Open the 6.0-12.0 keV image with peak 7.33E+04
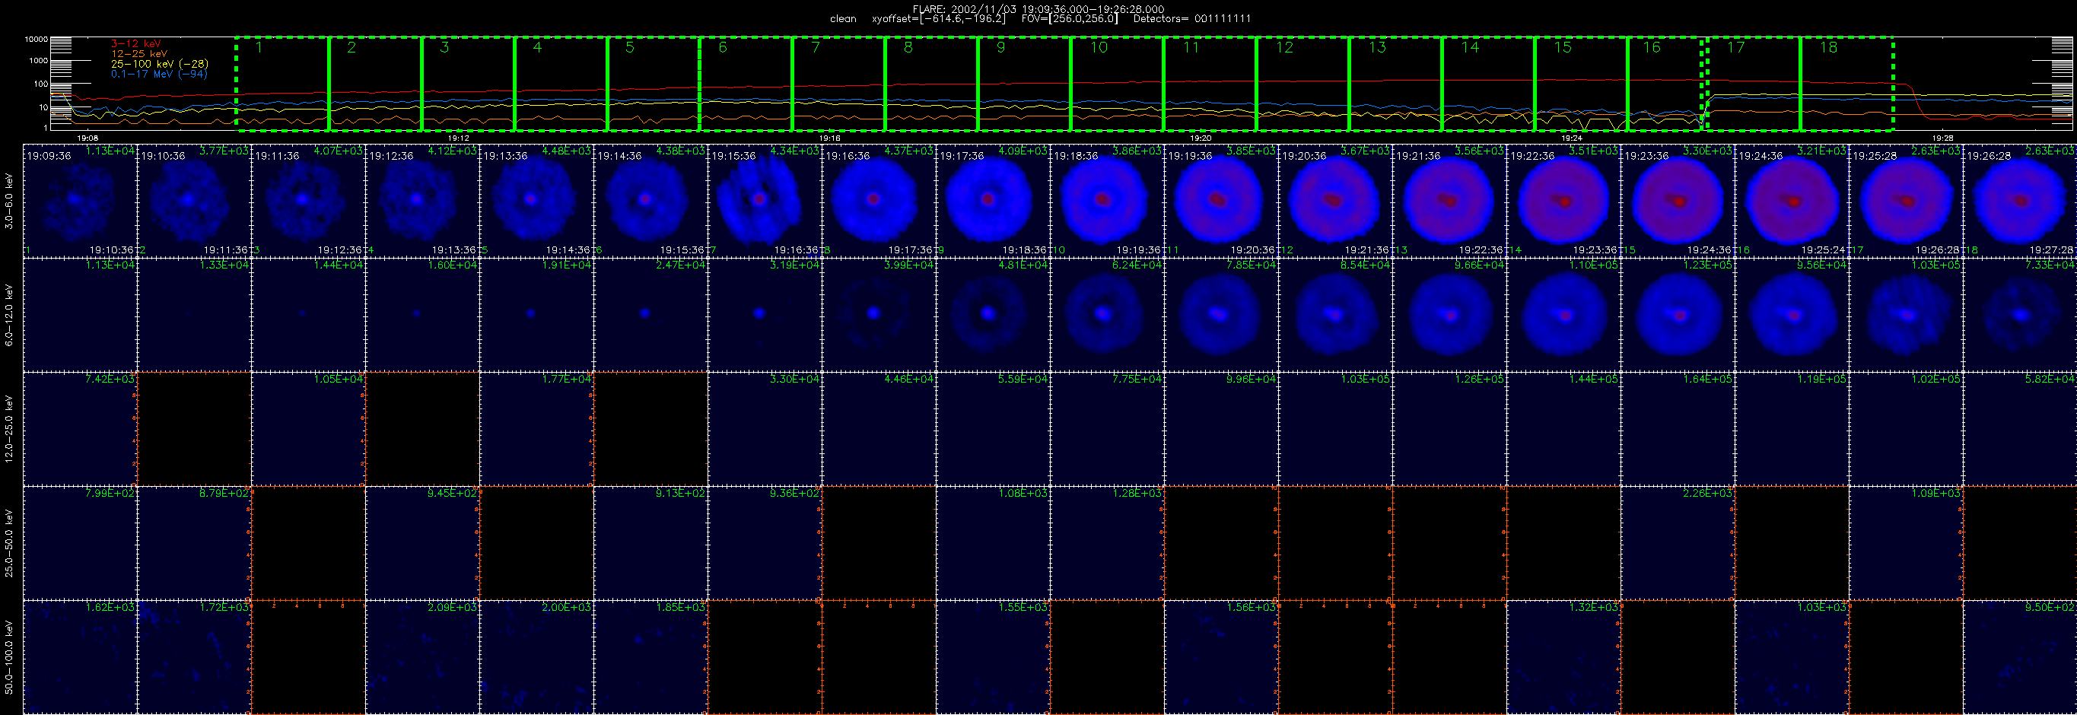The width and height of the screenshot is (2077, 715). coord(2020,315)
